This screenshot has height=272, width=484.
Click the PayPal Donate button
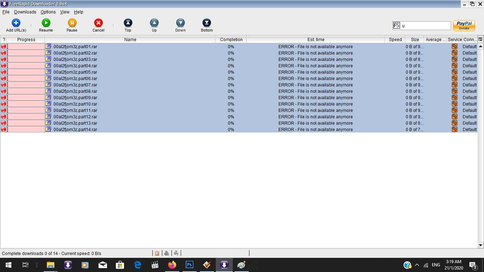pyautogui.click(x=464, y=25)
